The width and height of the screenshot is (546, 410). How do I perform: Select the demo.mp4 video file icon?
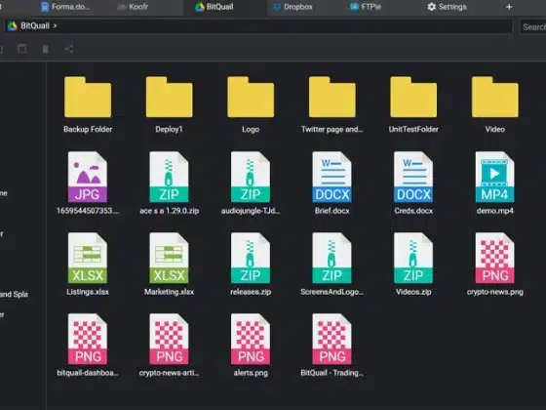coord(495,177)
